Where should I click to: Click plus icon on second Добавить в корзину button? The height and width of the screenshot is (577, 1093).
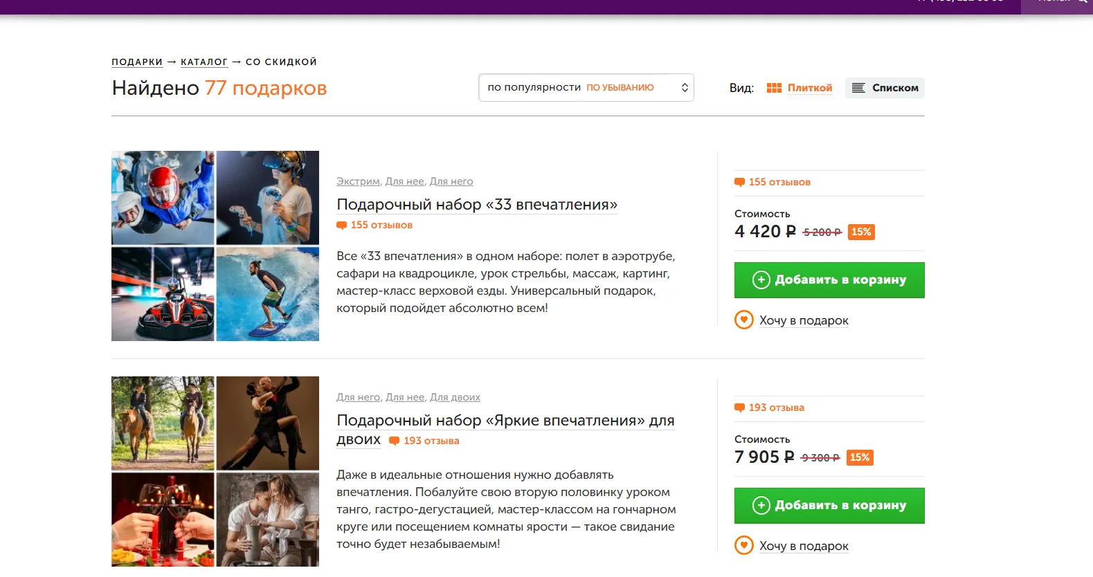761,505
